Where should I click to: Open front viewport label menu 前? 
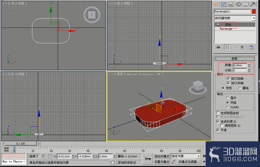coord(118,3)
